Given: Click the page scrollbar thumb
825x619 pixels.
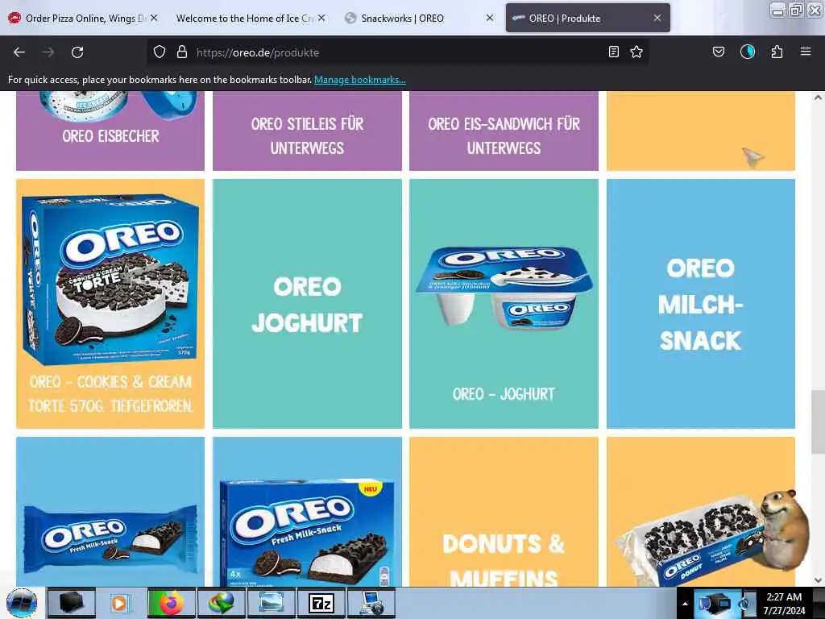Looking at the screenshot, I should pyautogui.click(x=818, y=421).
